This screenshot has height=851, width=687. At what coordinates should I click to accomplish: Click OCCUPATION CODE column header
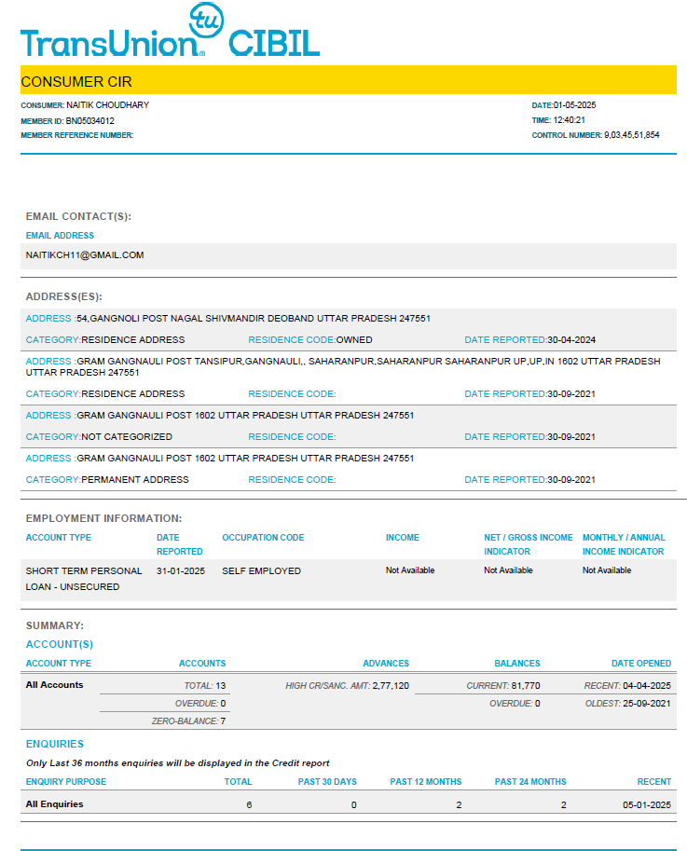pos(263,537)
